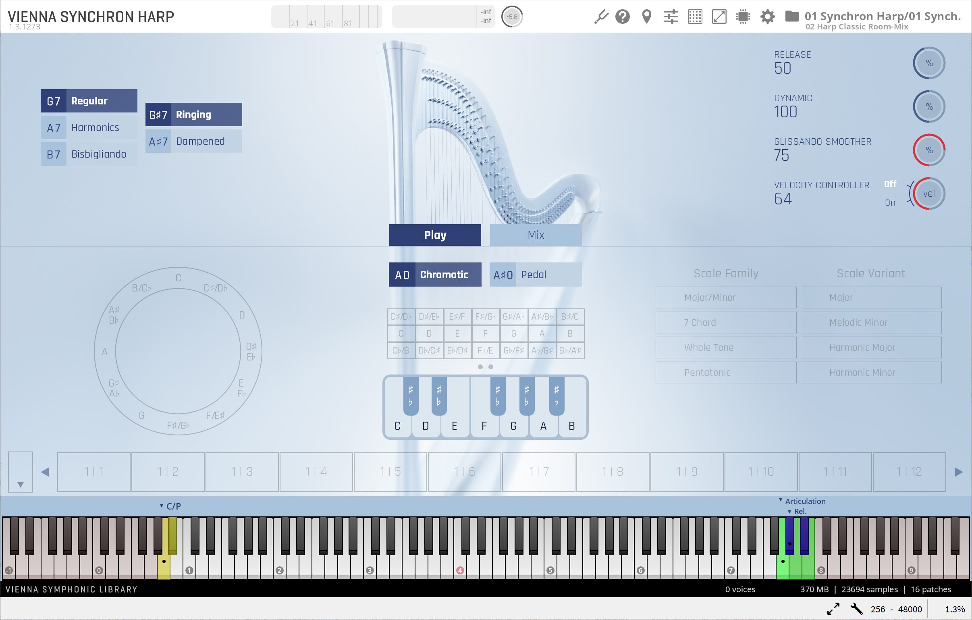Click the resize window diagonal-arrow icon
The width and height of the screenshot is (972, 620).
(x=719, y=17)
